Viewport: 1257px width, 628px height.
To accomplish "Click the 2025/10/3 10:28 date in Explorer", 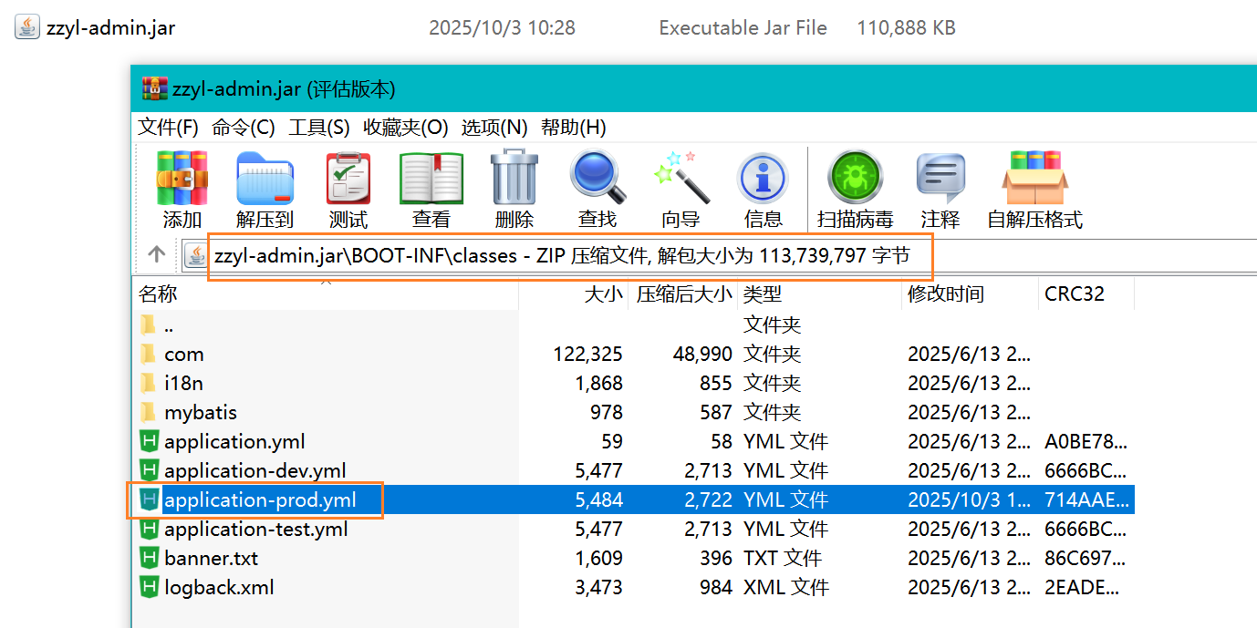I will click(x=502, y=27).
